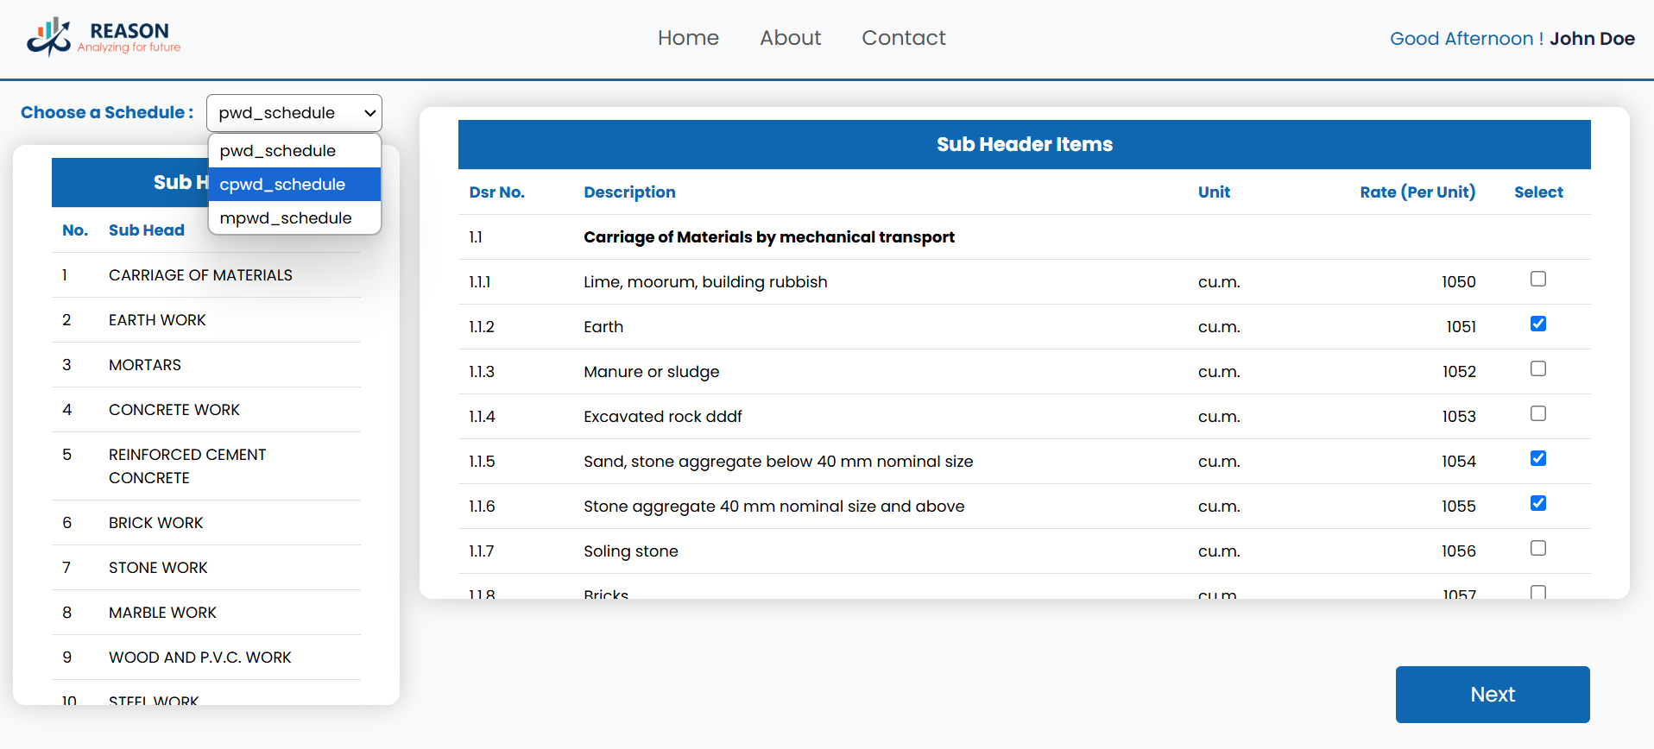Check the Lime, moorum, building rubbish checkbox
This screenshot has width=1654, height=749.
pyautogui.click(x=1537, y=280)
